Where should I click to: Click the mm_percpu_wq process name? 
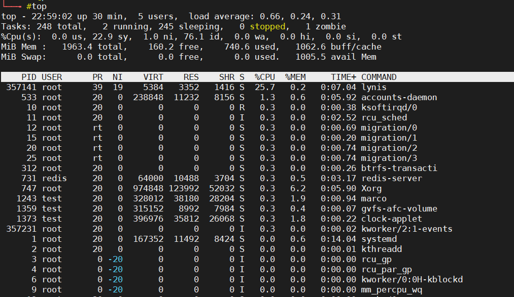click(391, 290)
